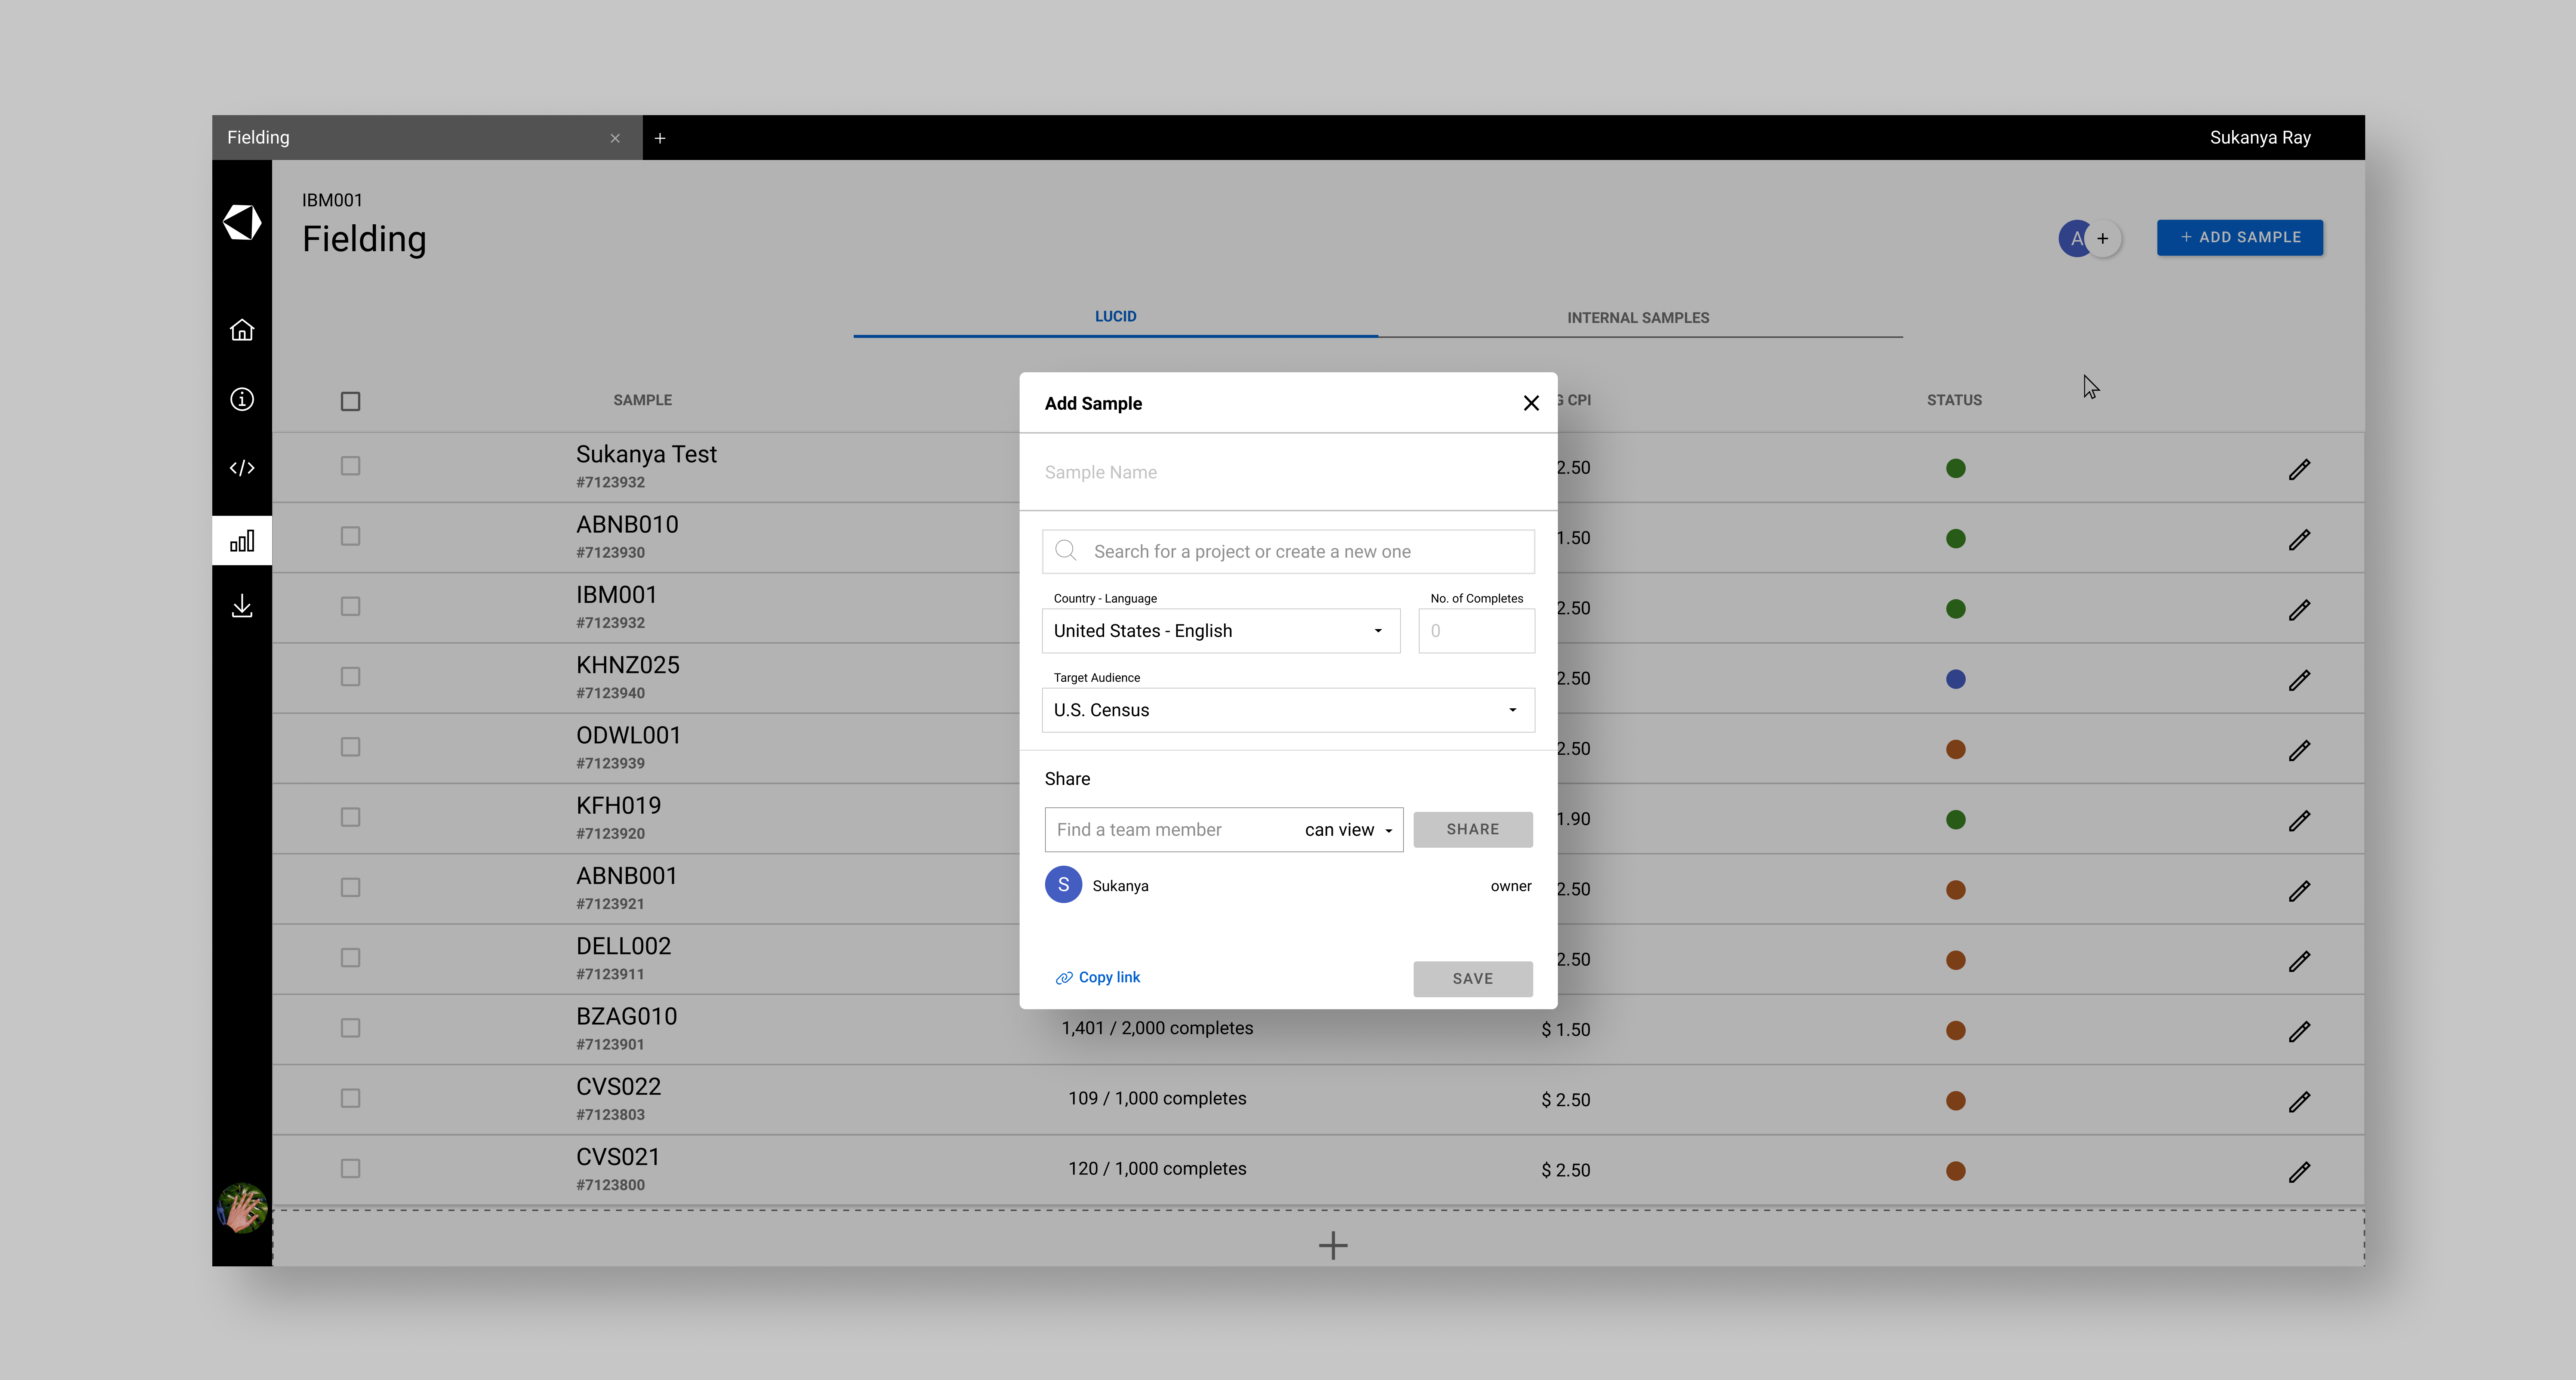Select the Fielding browser tab
2576x1380 pixels.
click(427, 138)
